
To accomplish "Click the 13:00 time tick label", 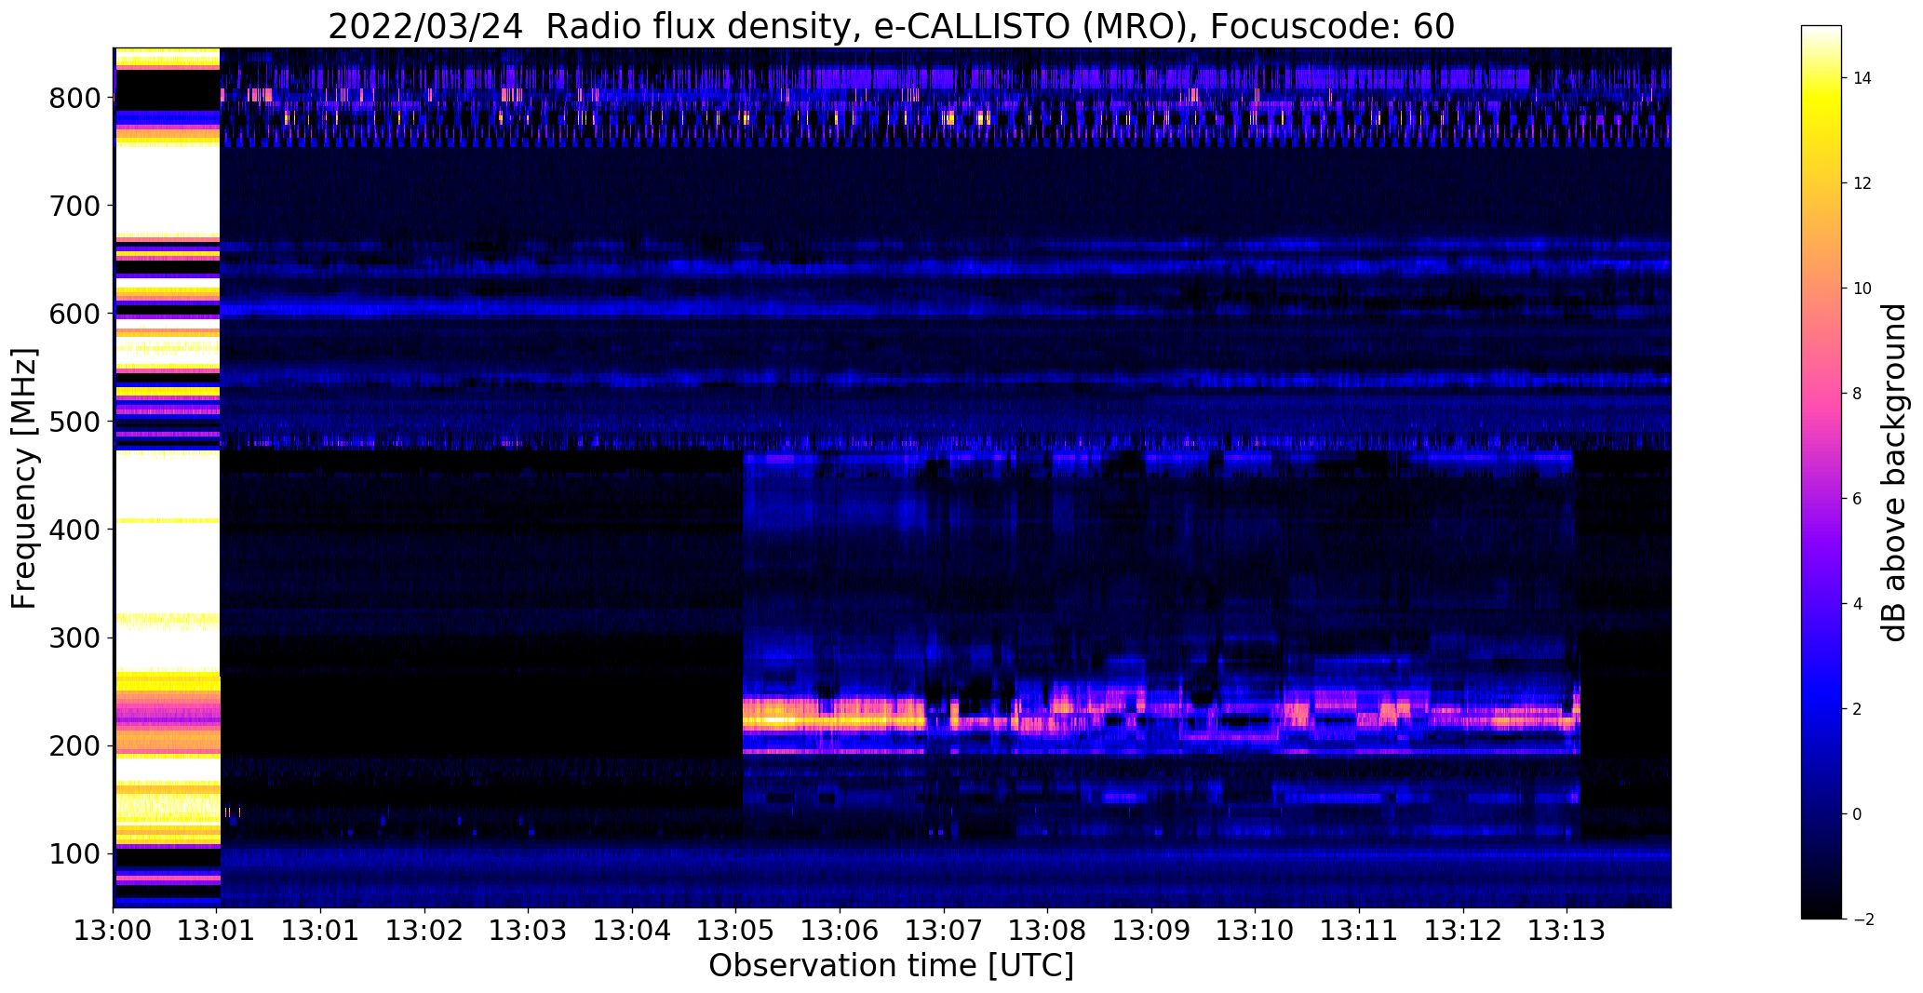I will coord(114,931).
